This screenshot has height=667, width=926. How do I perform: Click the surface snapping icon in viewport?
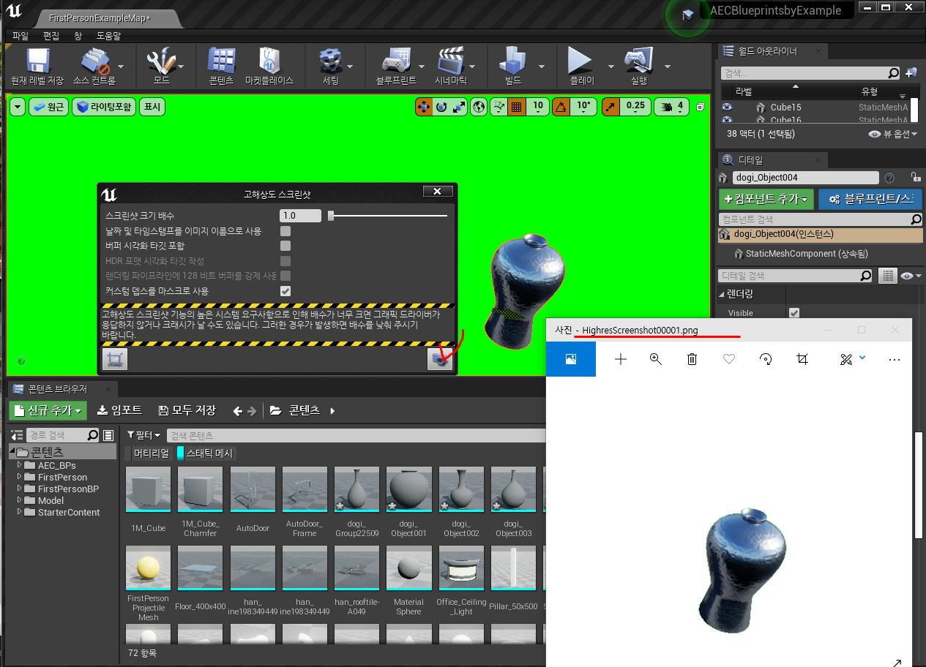pyautogui.click(x=499, y=107)
